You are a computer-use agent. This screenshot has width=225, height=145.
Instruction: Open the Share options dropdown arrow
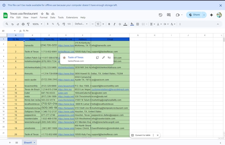tap(204, 15)
